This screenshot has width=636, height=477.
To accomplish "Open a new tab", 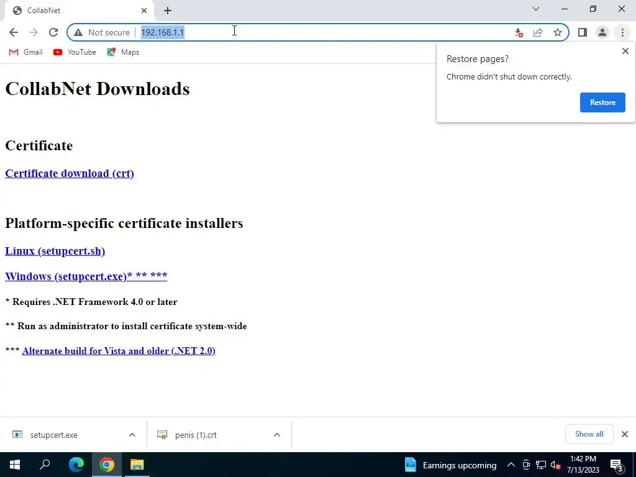I will point(168,11).
